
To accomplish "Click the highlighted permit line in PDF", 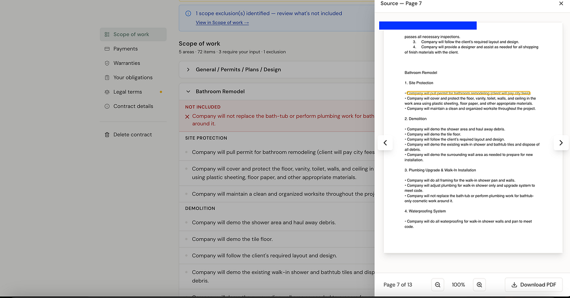I will 468,93.
